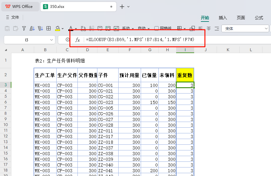Select column A header
The image size is (271, 176).
tap(23, 50)
